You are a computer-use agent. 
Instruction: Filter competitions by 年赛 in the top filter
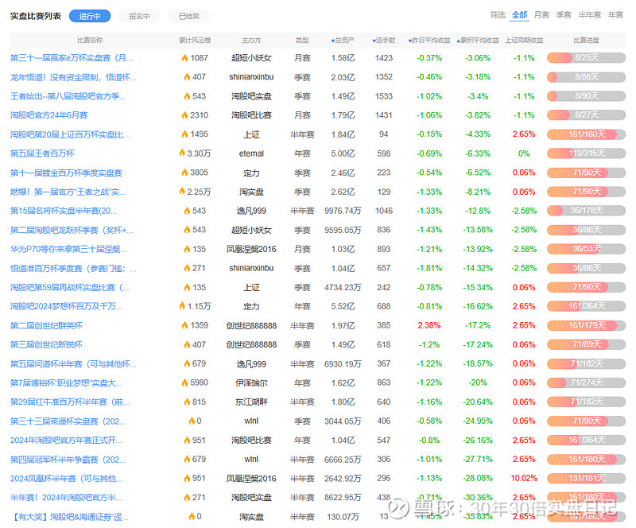(x=615, y=15)
